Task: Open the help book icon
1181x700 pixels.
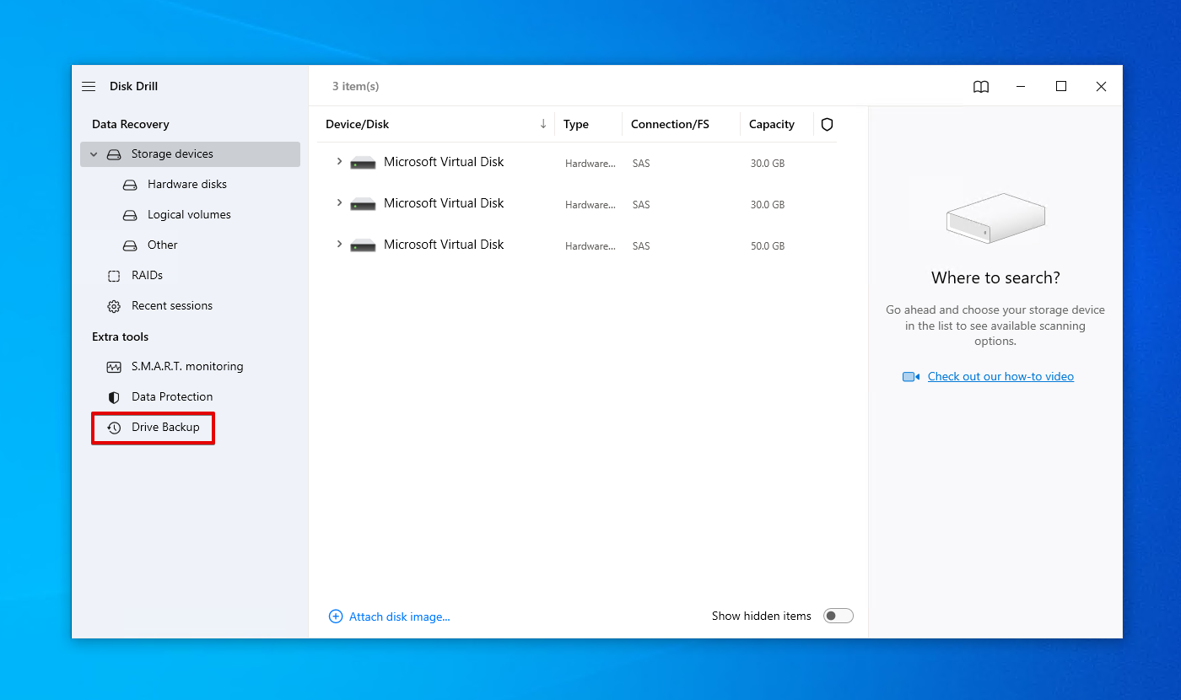Action: point(981,87)
